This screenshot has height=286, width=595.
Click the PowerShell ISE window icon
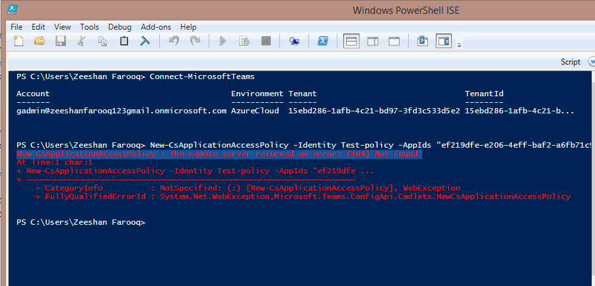tap(12, 10)
